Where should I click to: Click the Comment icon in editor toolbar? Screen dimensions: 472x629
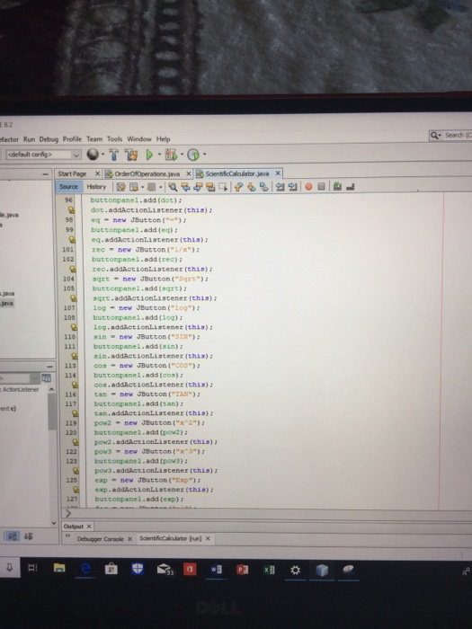[x=337, y=186]
